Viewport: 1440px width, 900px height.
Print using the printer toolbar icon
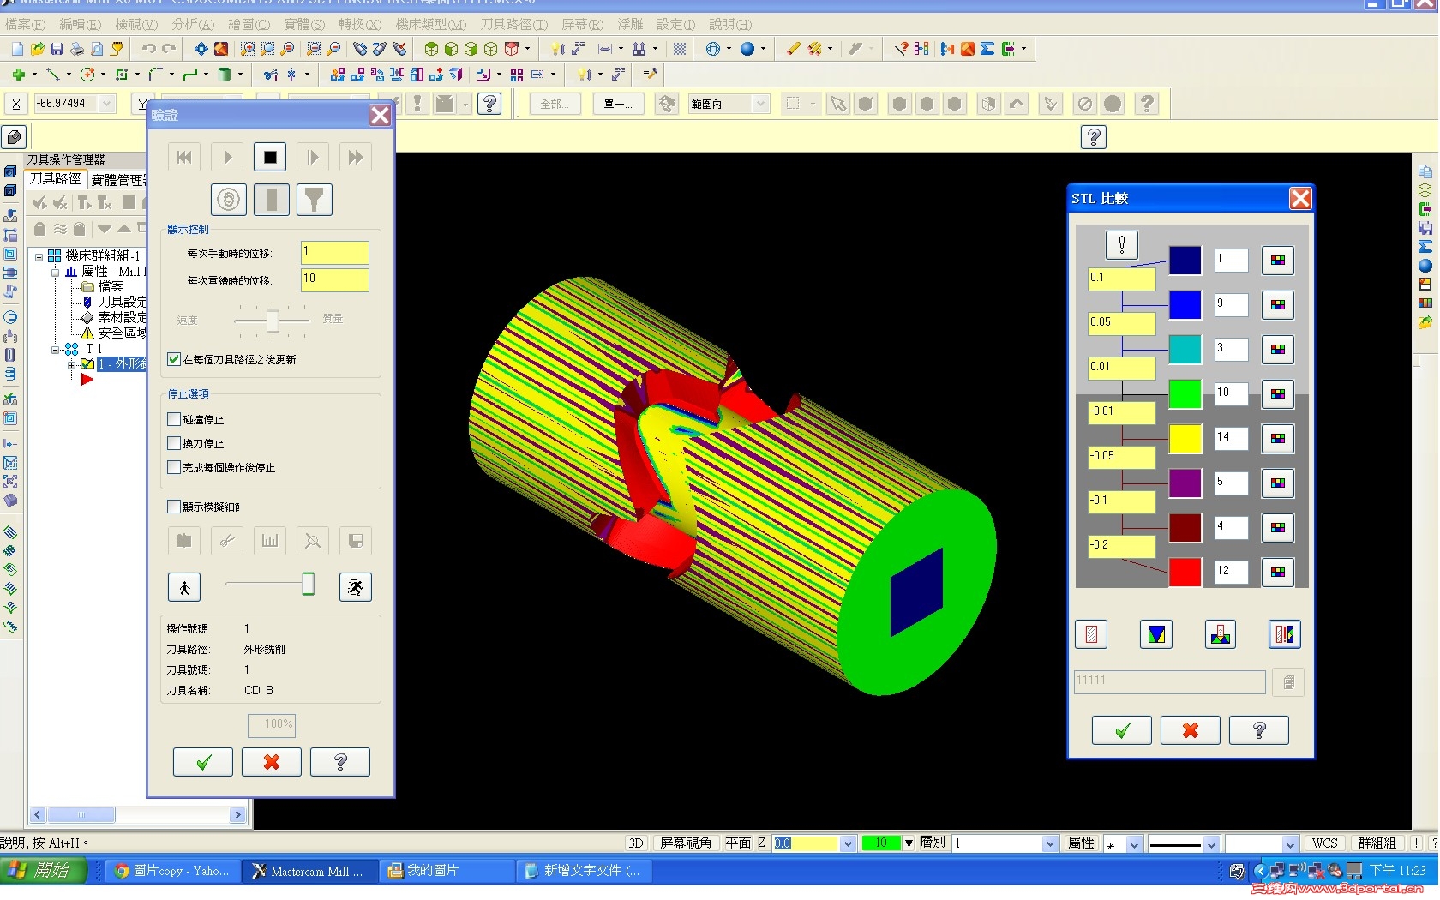point(77,49)
